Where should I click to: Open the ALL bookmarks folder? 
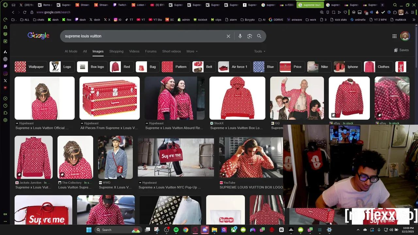pyautogui.click(x=24, y=20)
